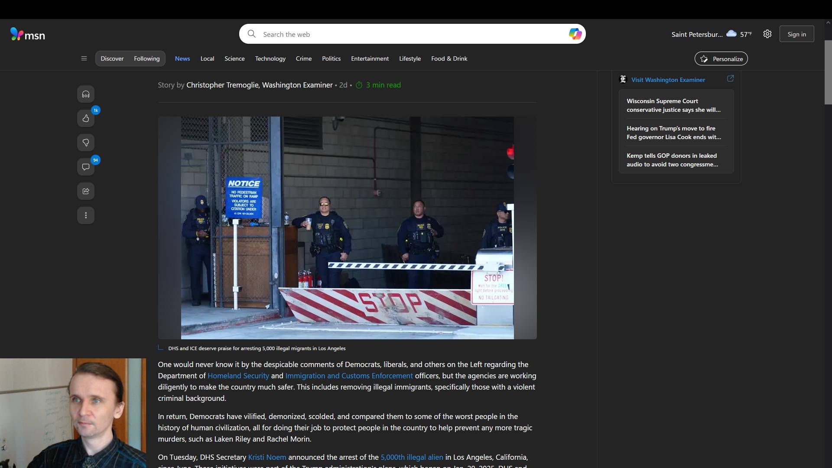Open the Politics tab
Viewport: 832px width, 468px height.
coord(331,58)
